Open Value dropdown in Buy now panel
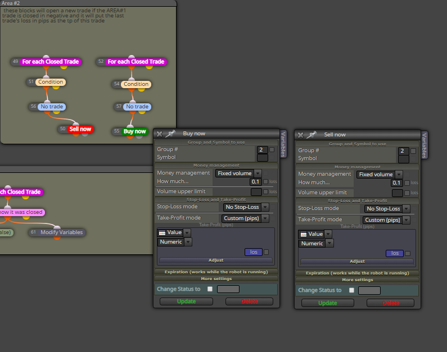 174,233
